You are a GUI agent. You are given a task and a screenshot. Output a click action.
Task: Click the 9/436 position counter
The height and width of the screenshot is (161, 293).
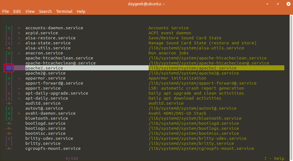[x=72, y=158]
